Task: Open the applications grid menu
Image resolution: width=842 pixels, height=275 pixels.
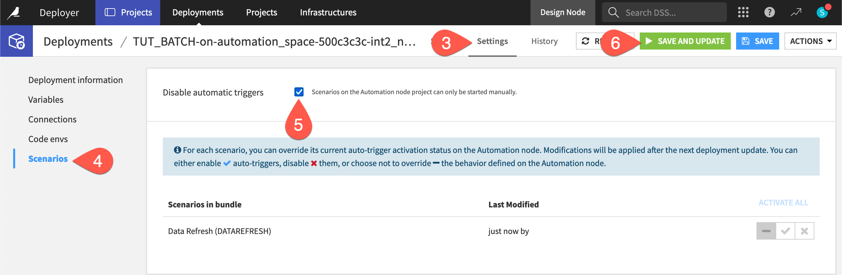Action: coord(743,12)
